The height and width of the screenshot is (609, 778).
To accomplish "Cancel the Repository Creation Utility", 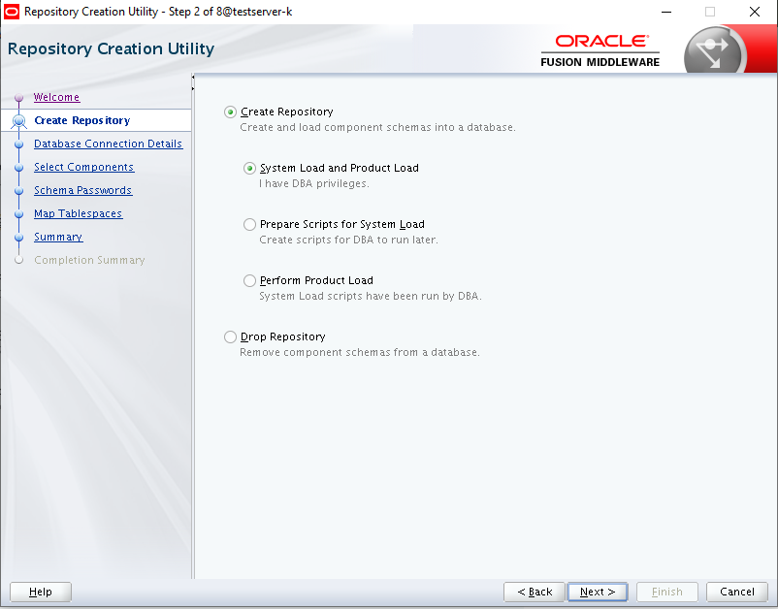I will (737, 592).
